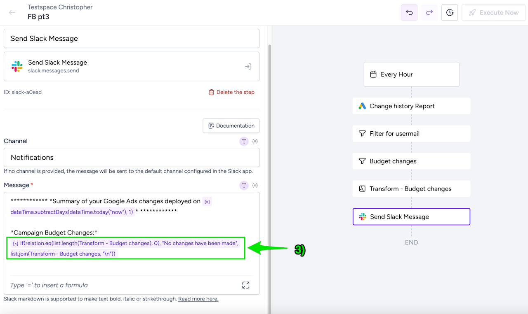Toggle text mode T for Channel field
The width and height of the screenshot is (528, 314).
244,141
